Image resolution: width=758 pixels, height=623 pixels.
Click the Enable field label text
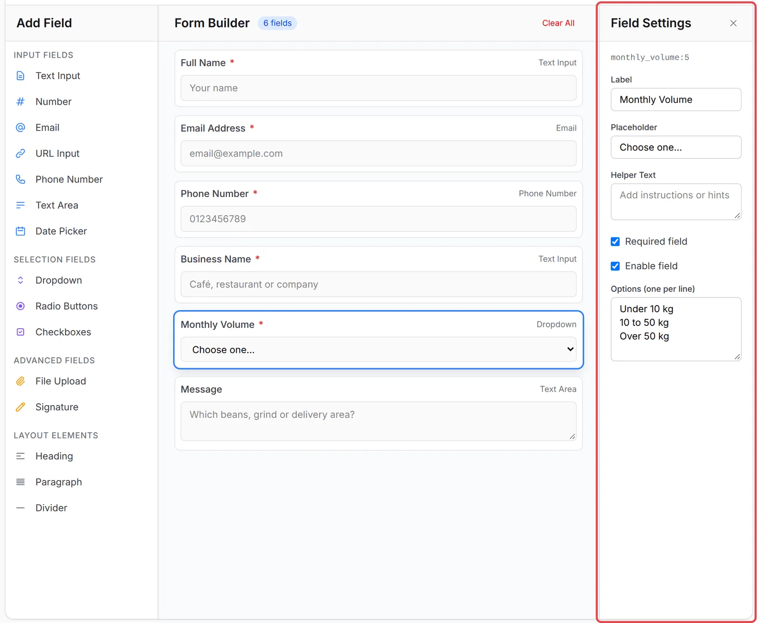(x=651, y=266)
